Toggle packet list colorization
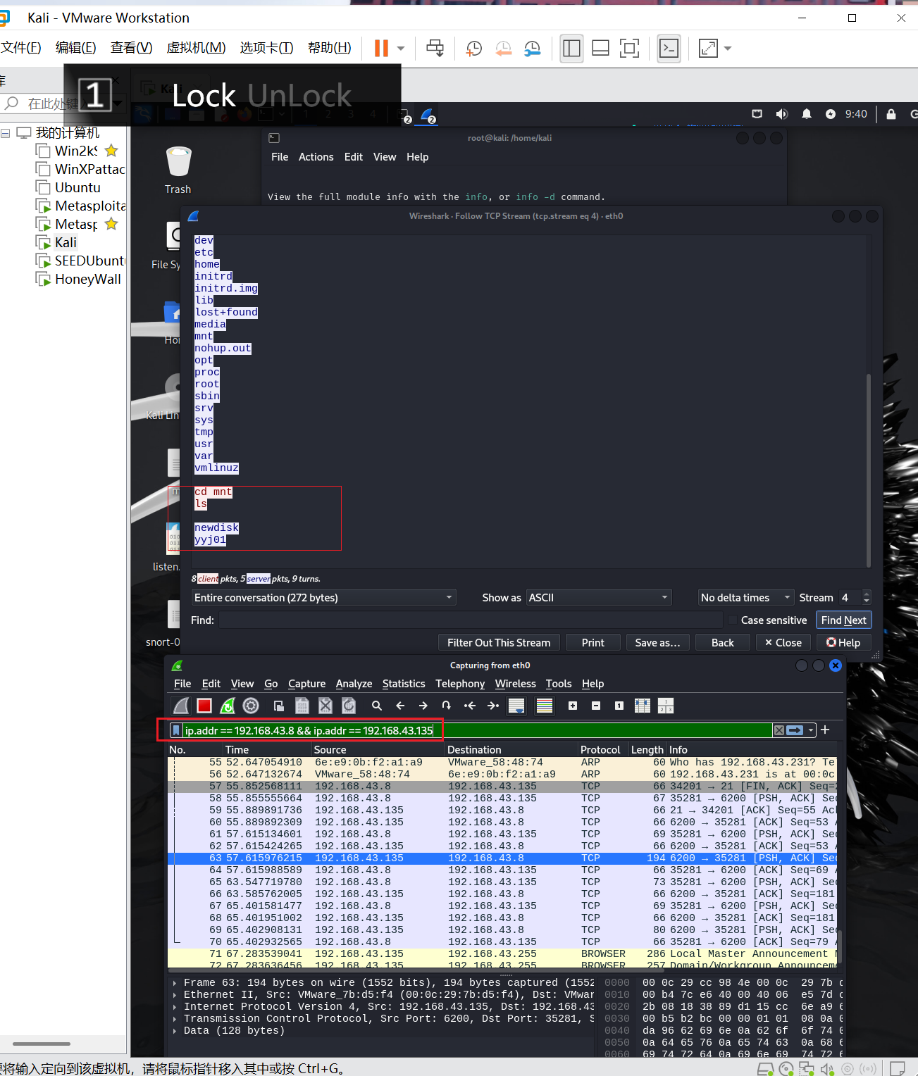 545,706
